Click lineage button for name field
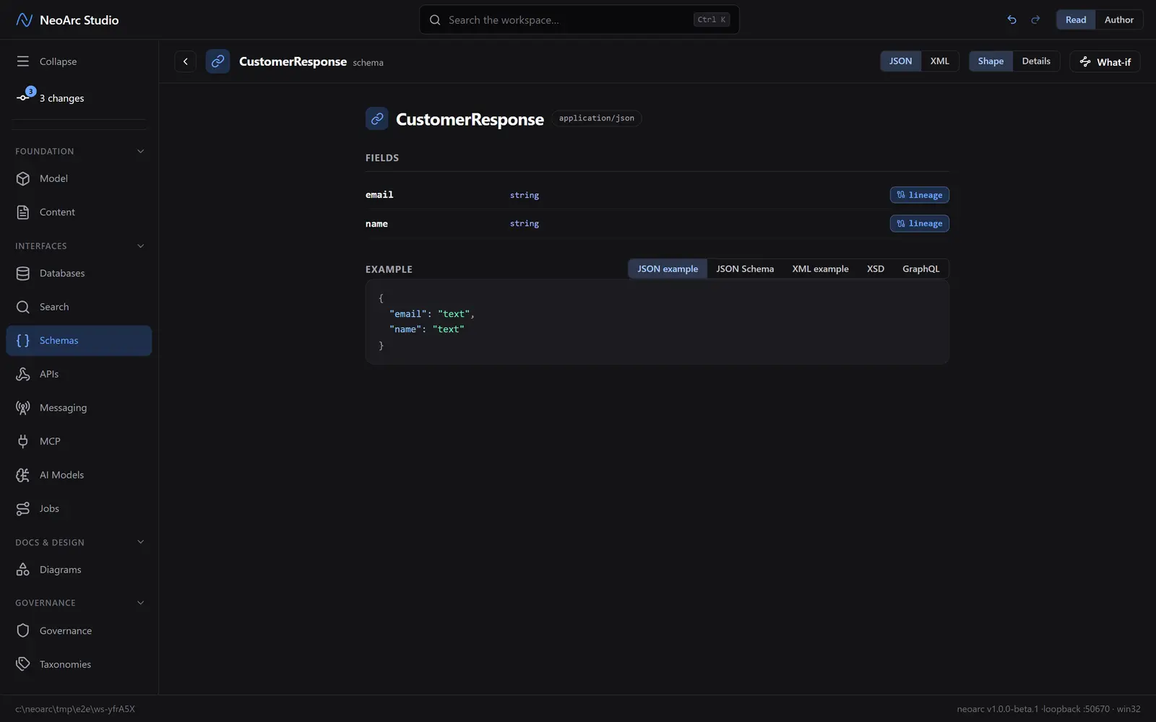The height and width of the screenshot is (722, 1156). [919, 223]
